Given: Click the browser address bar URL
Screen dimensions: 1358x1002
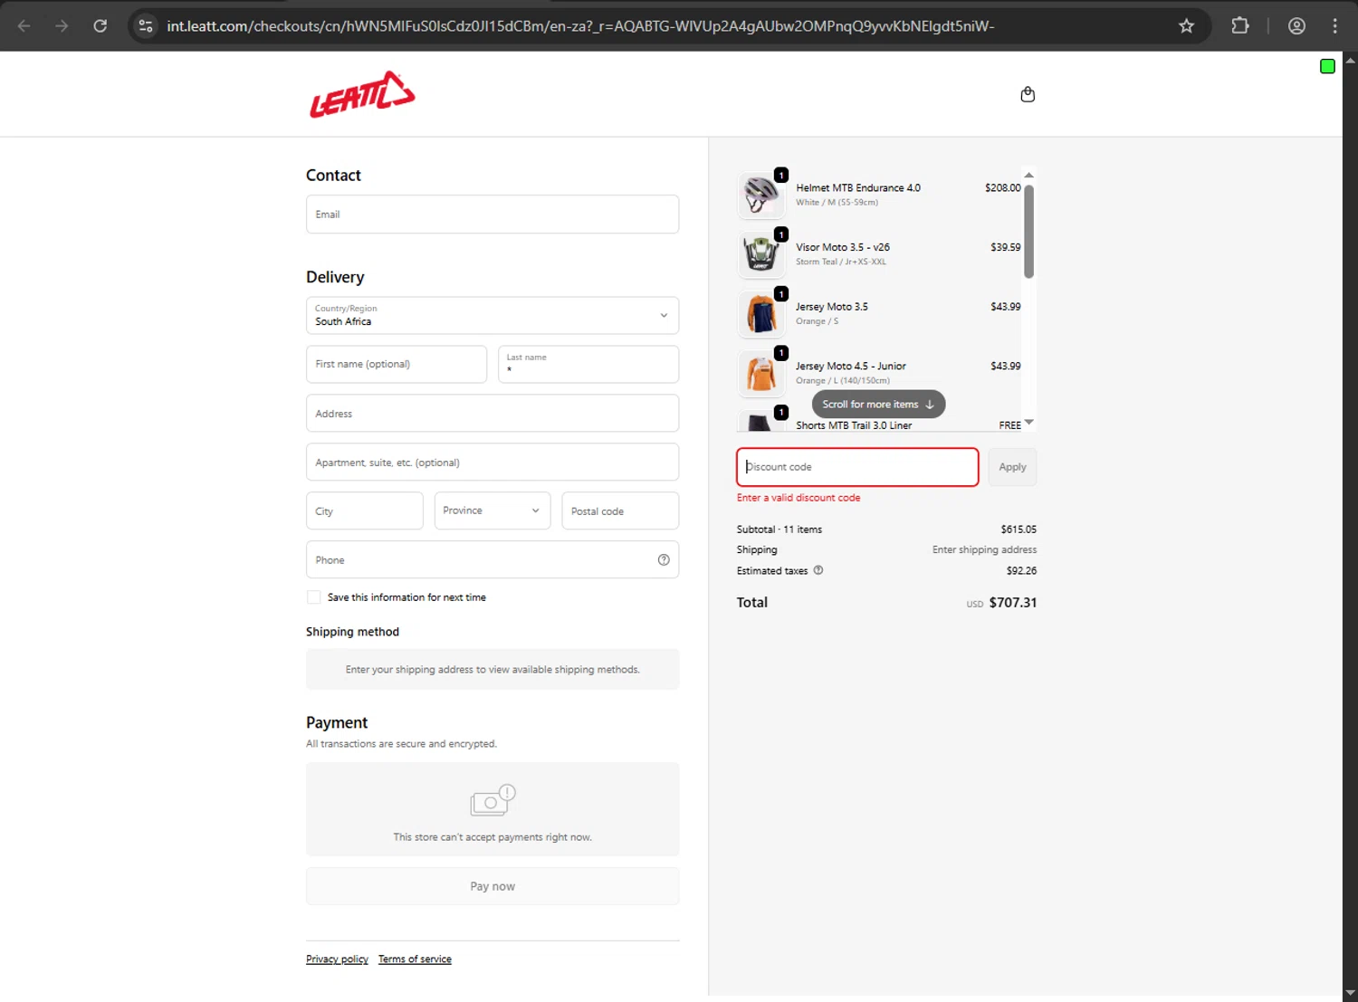Looking at the screenshot, I should tap(580, 25).
